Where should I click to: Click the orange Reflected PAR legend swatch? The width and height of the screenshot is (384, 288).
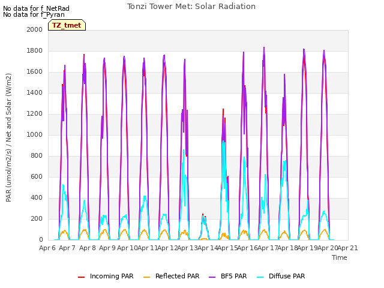click(146, 277)
